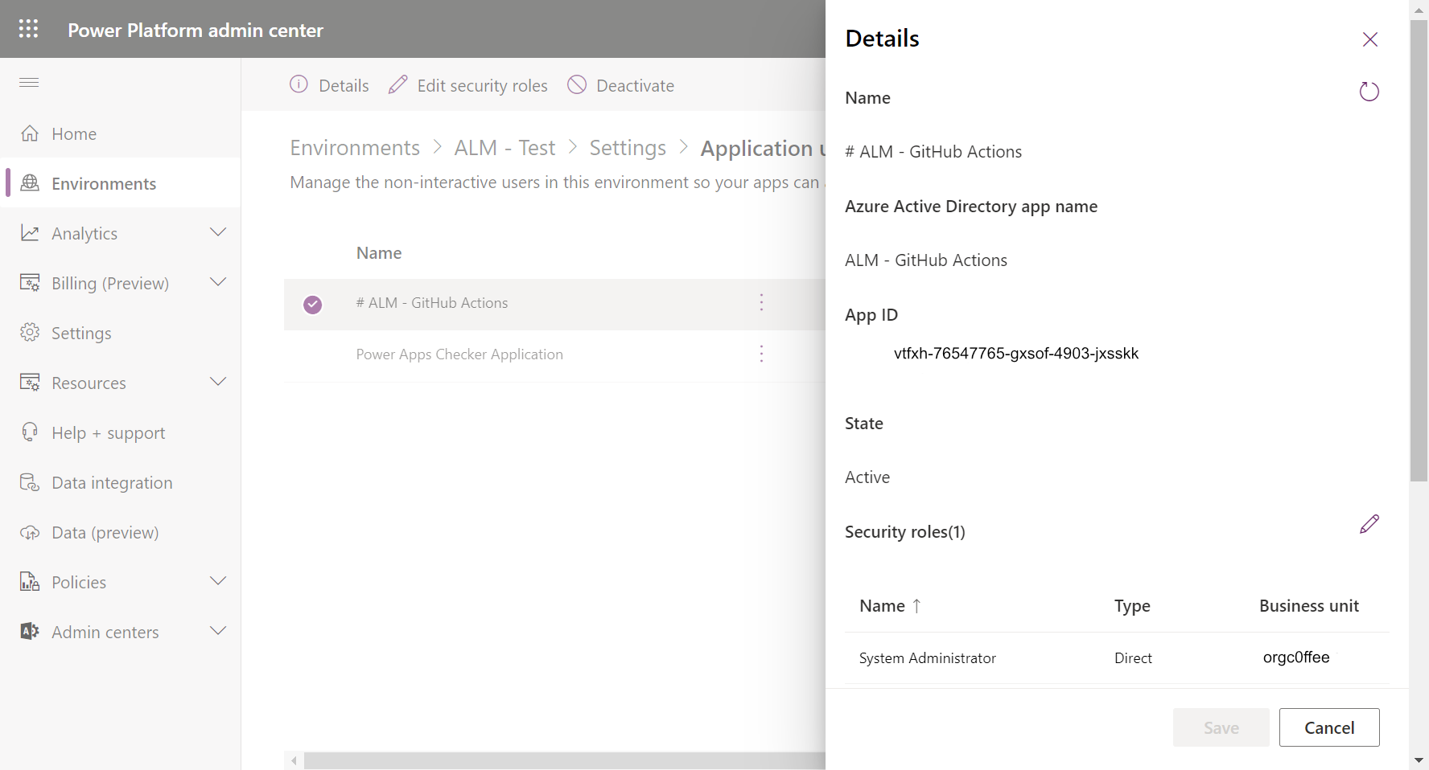The height and width of the screenshot is (770, 1429).
Task: Sort the security roles by Name
Action: pos(889,605)
